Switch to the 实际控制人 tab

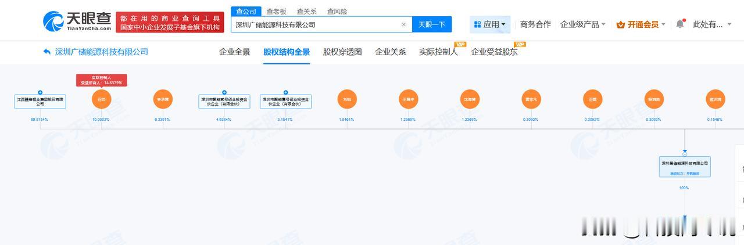point(438,52)
